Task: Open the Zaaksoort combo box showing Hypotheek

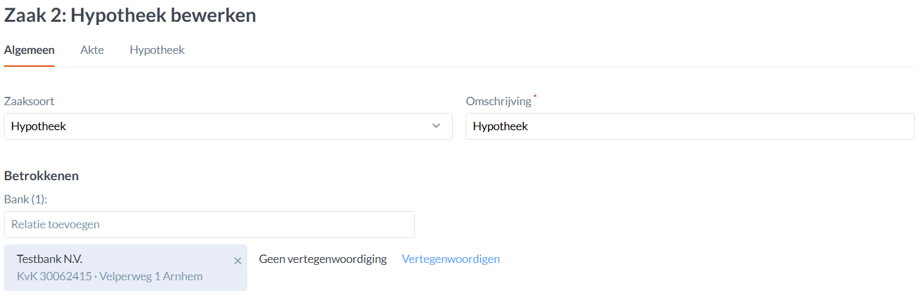Action: [x=218, y=126]
